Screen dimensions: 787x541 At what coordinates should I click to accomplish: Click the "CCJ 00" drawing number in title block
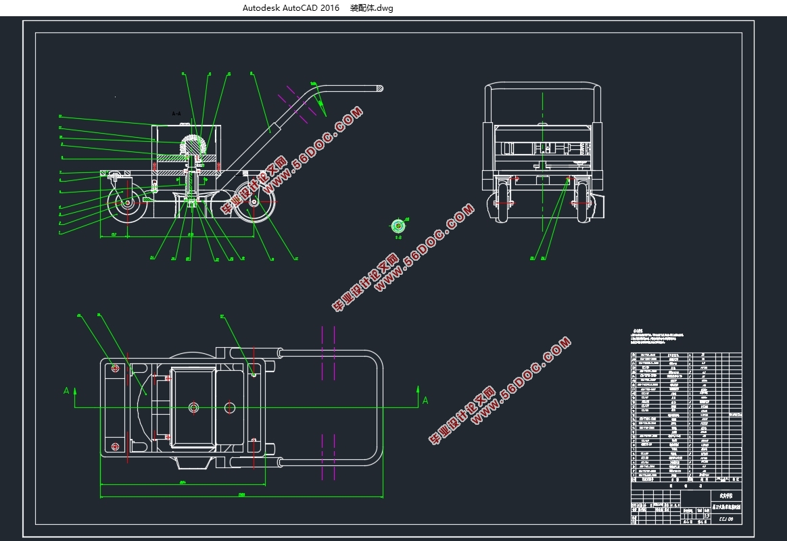coord(725,519)
